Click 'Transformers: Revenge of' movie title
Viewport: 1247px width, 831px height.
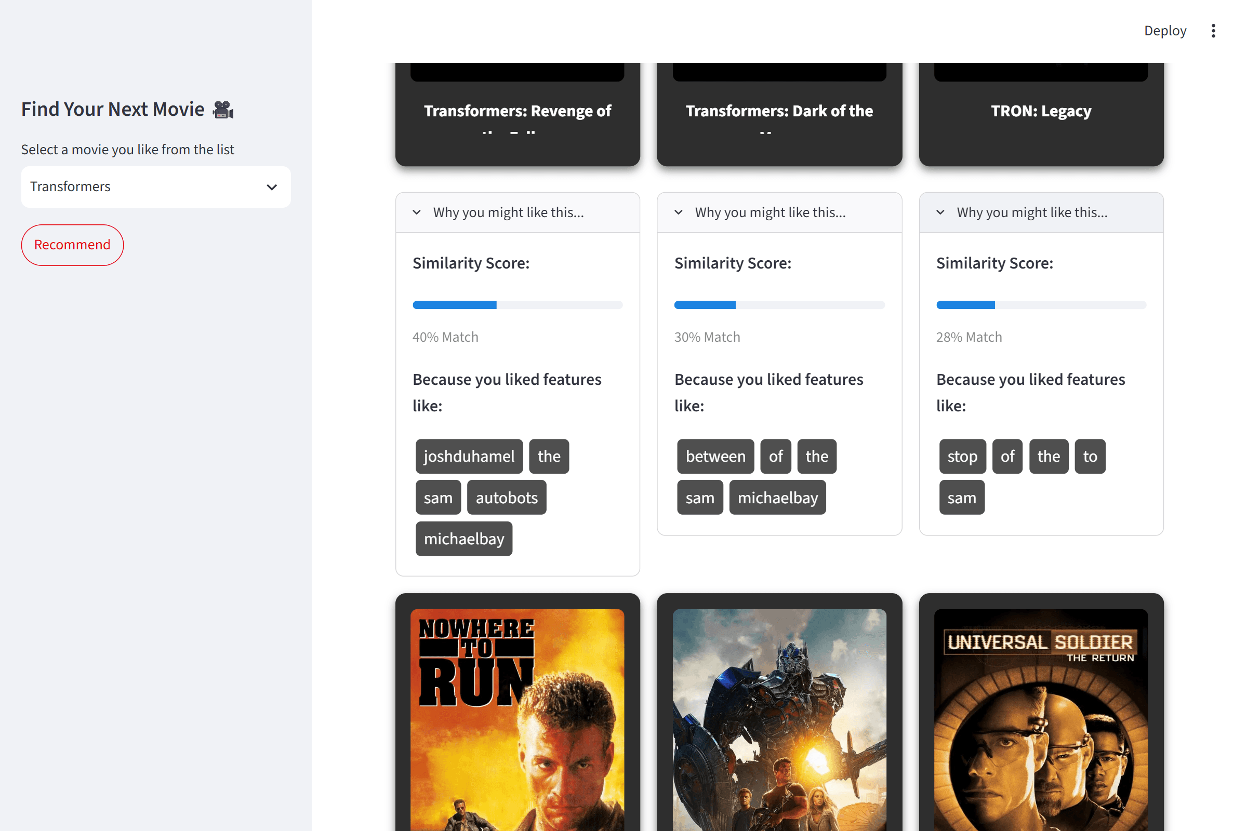[518, 111]
